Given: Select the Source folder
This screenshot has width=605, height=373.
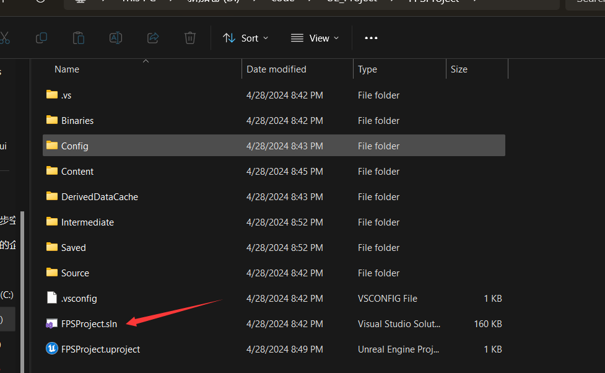Looking at the screenshot, I should [x=75, y=273].
